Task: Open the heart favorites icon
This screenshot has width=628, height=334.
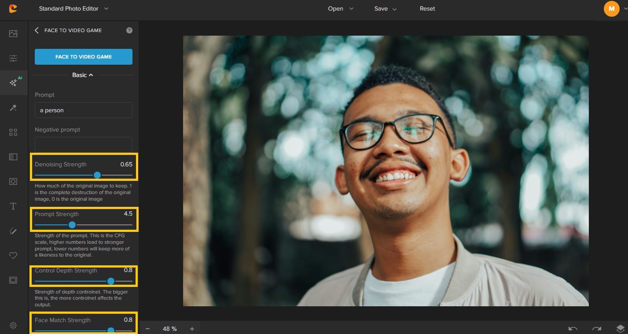Action: [x=13, y=256]
